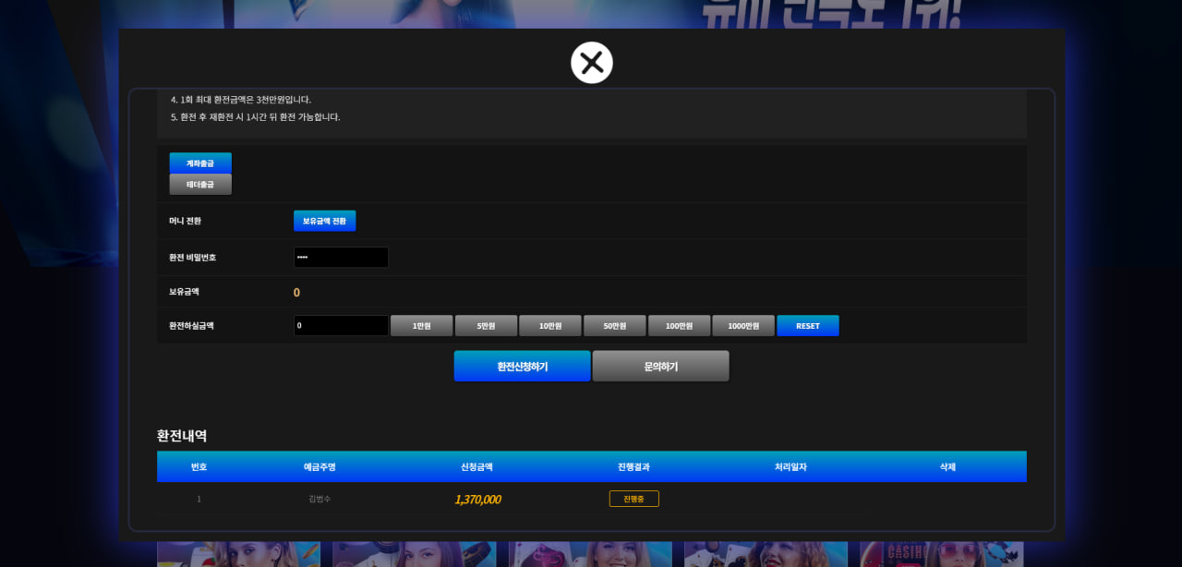This screenshot has width=1182, height=567.
Task: Submit with the 환전신청하기 button
Action: [522, 367]
